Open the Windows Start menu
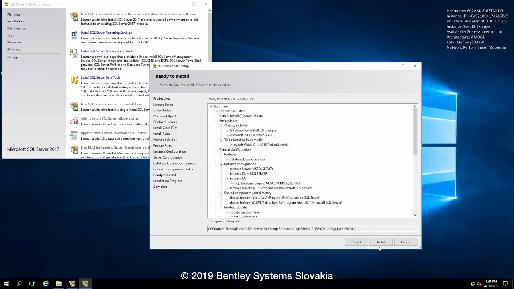514x289 pixels. [6, 284]
